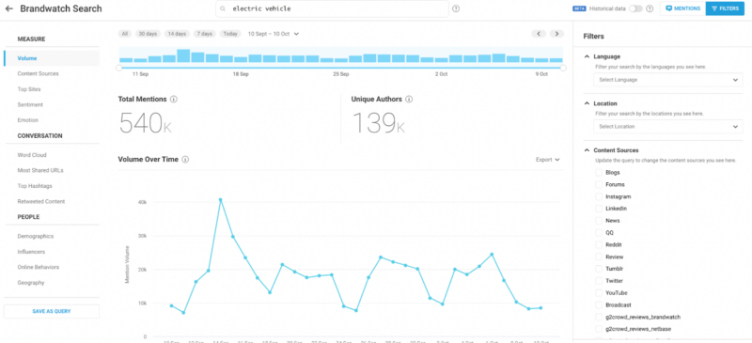The width and height of the screenshot is (752, 343).
Task: Click the BETA badge
Action: tap(579, 8)
